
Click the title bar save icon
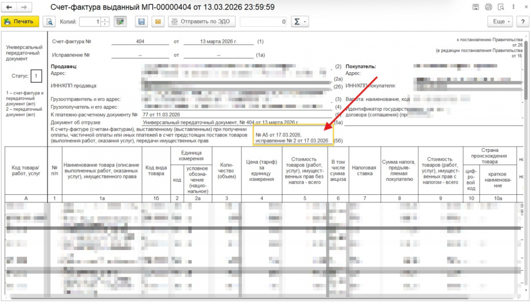[x=476, y=7]
